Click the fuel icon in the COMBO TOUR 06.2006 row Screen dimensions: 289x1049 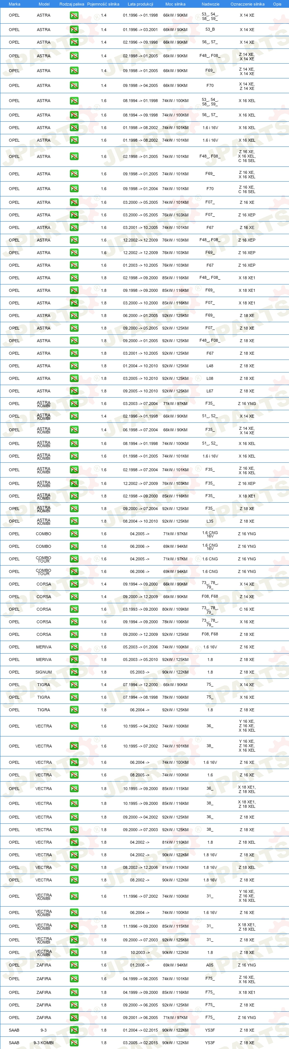click(74, 571)
